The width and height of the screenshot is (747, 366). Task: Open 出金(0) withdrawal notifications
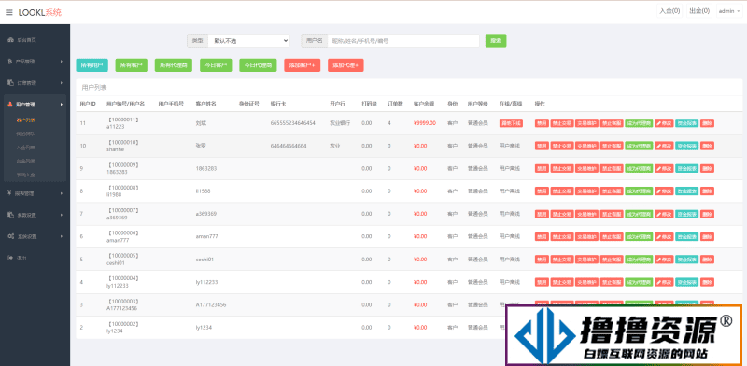698,11
